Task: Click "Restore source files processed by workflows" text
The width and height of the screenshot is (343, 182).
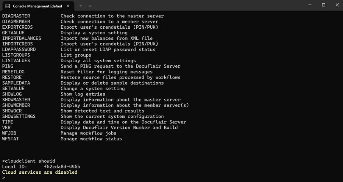Action: click(120, 77)
